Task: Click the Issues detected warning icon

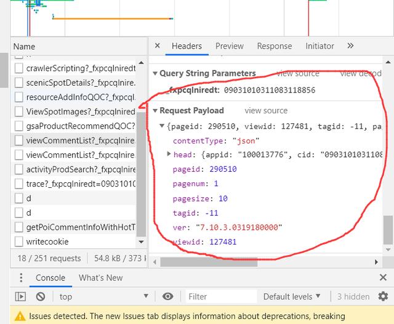Action: point(20,316)
